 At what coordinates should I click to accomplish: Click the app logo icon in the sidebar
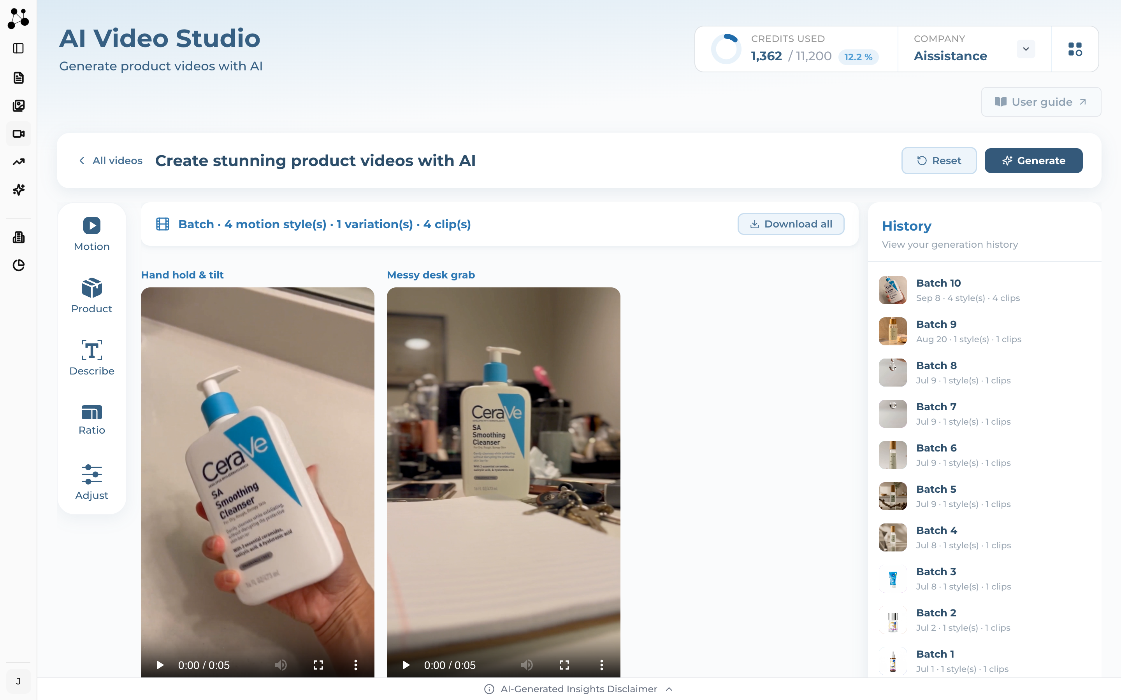pos(19,19)
